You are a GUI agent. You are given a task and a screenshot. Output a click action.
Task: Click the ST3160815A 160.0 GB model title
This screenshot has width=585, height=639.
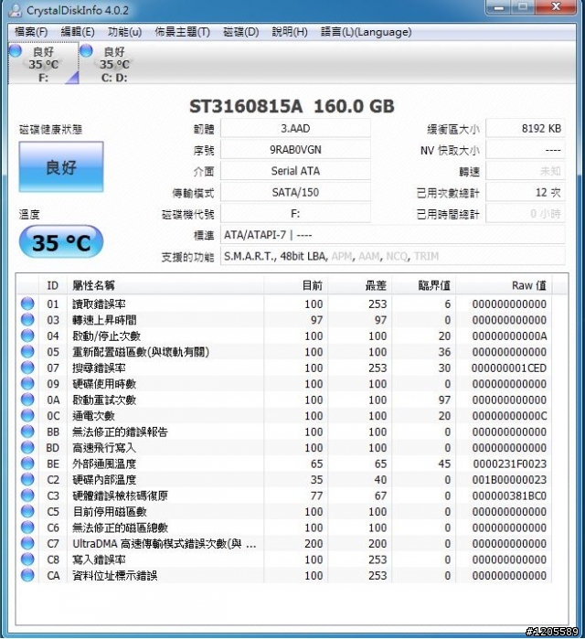[292, 106]
